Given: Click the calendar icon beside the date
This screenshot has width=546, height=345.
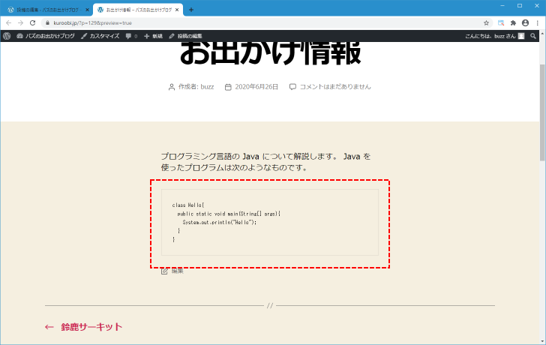Looking at the screenshot, I should tap(228, 87).
